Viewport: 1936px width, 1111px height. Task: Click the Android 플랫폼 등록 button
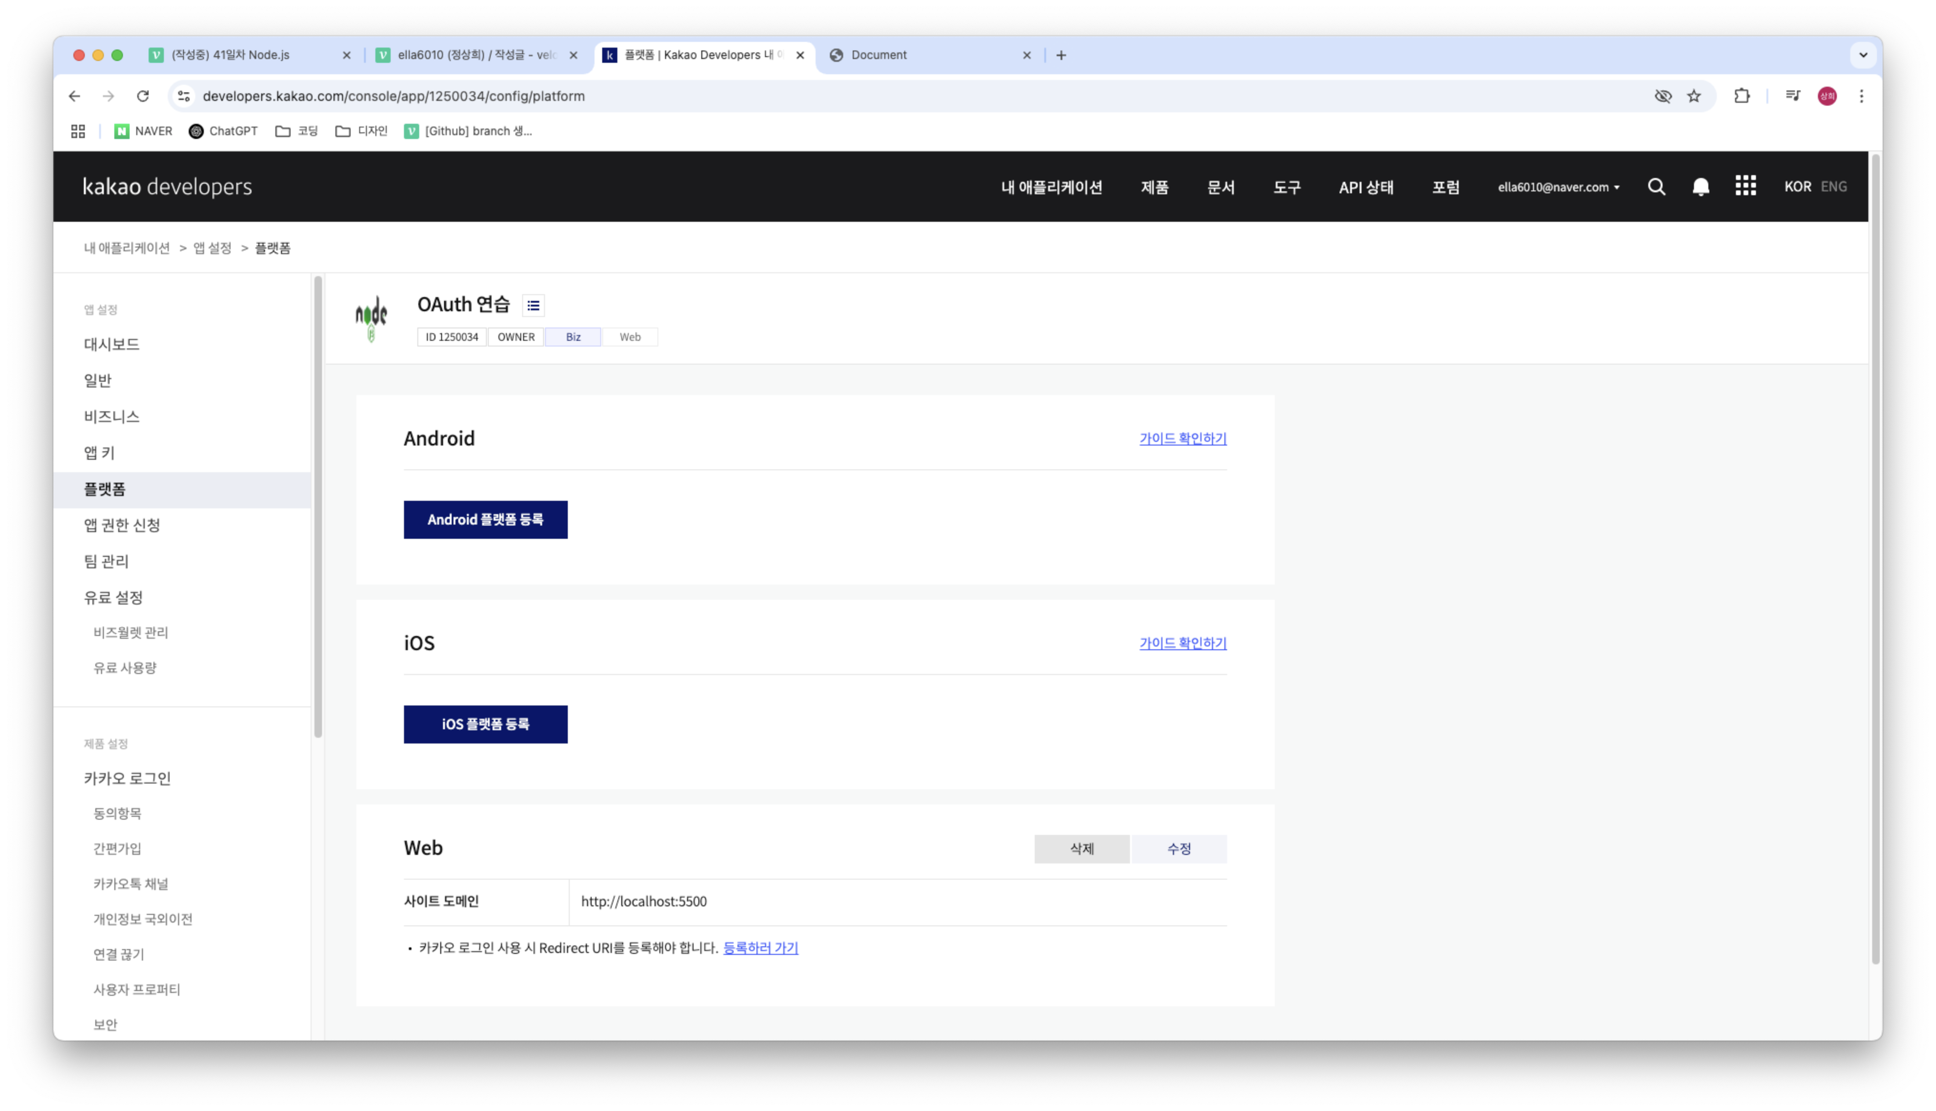point(485,520)
